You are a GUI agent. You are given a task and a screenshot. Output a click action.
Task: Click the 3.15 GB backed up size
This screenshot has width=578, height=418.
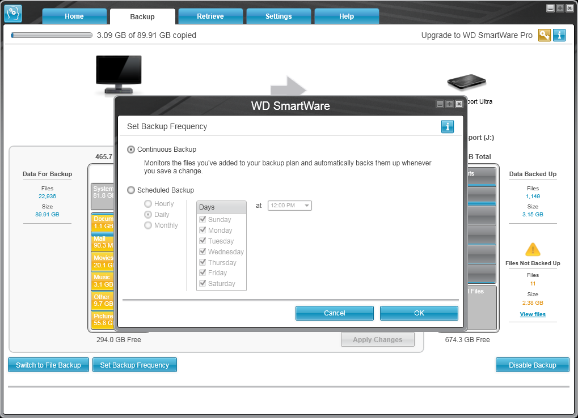[533, 215]
